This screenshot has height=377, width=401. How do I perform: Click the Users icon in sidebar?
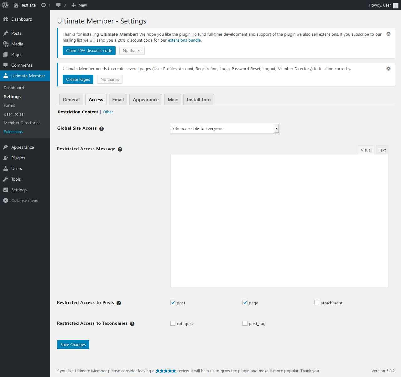pos(6,168)
